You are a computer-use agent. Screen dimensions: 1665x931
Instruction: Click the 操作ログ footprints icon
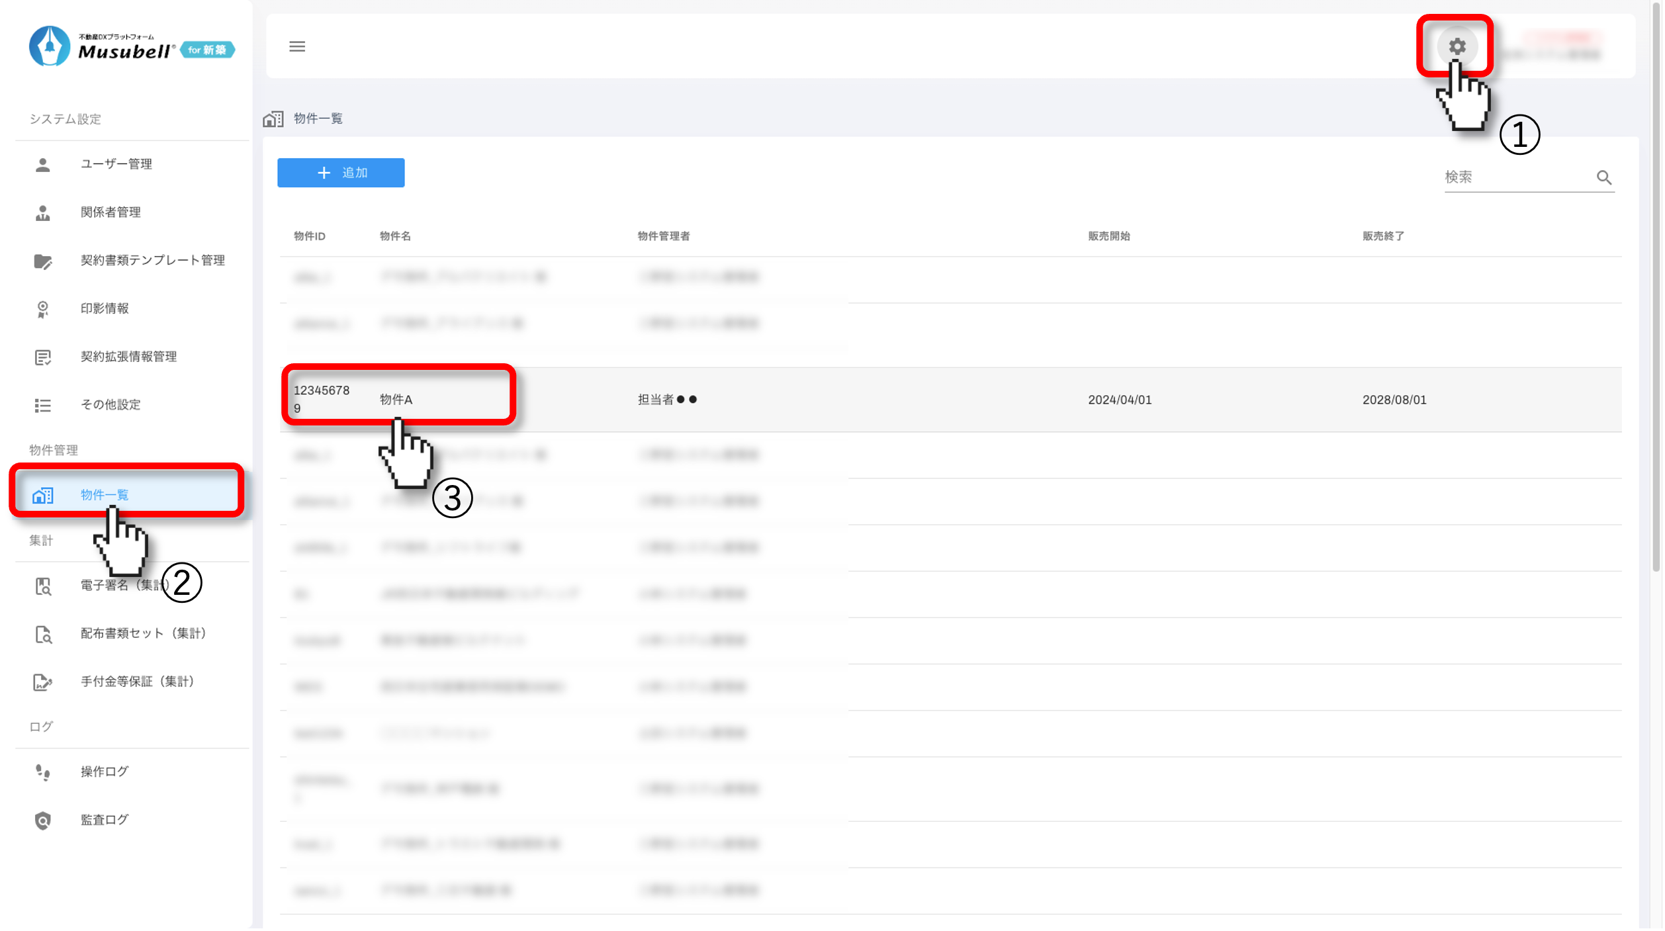43,772
